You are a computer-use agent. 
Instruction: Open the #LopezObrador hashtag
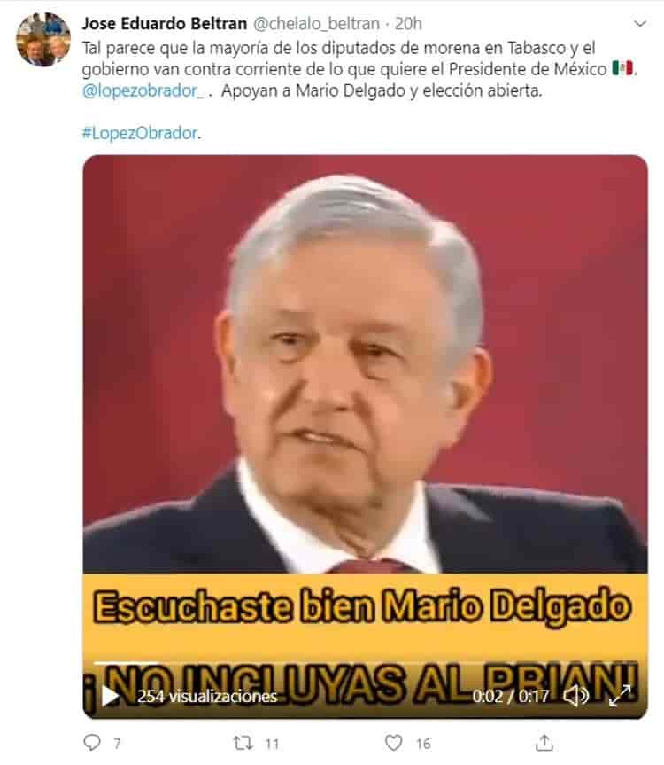coord(140,133)
